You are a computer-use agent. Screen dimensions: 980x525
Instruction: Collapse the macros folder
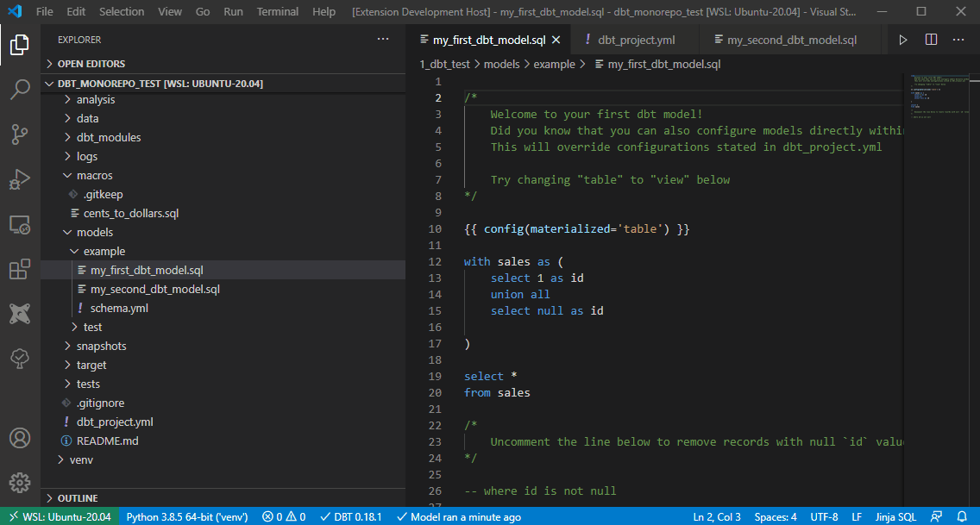[223, 175]
